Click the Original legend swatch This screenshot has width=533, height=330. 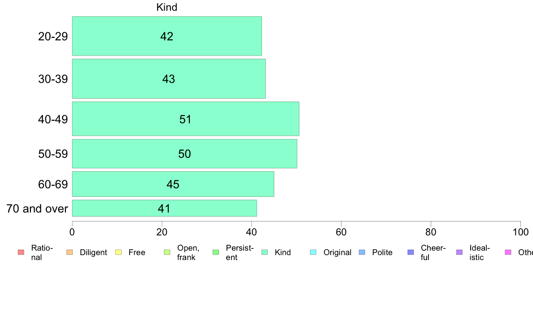pos(313,252)
